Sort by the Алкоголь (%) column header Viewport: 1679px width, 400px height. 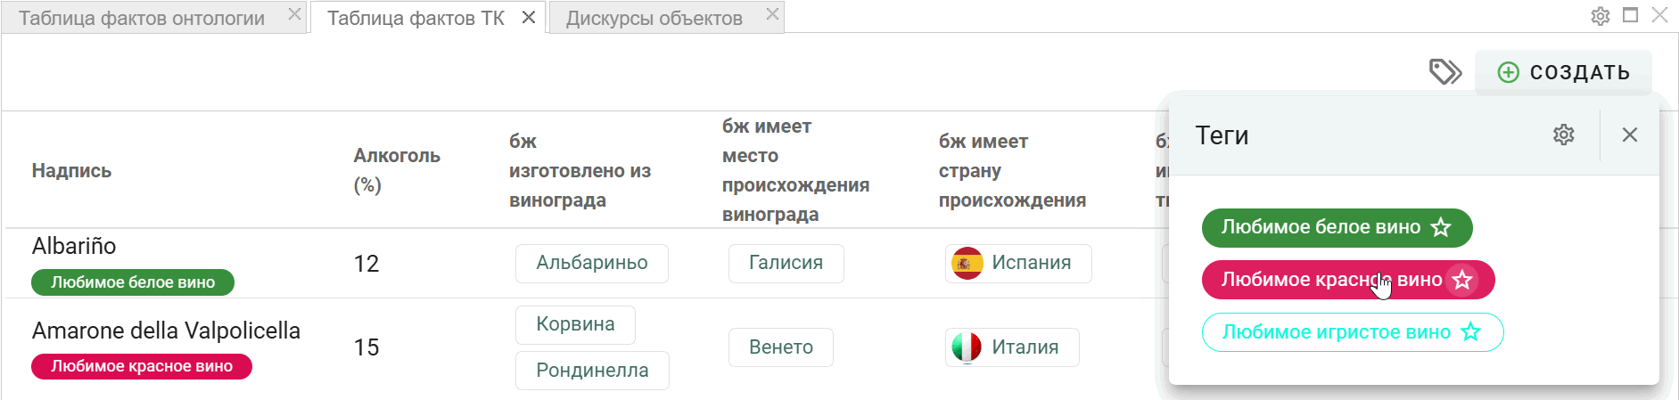pos(397,170)
